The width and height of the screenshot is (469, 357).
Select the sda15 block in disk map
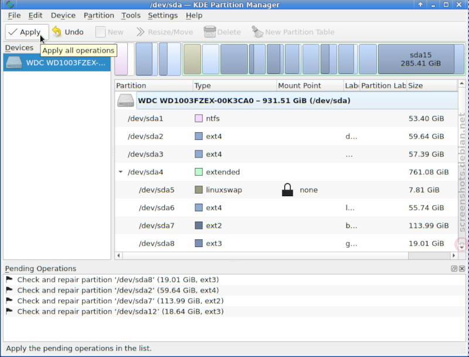420,59
